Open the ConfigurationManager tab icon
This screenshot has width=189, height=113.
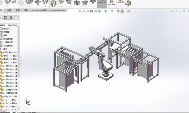[x=11, y=18]
